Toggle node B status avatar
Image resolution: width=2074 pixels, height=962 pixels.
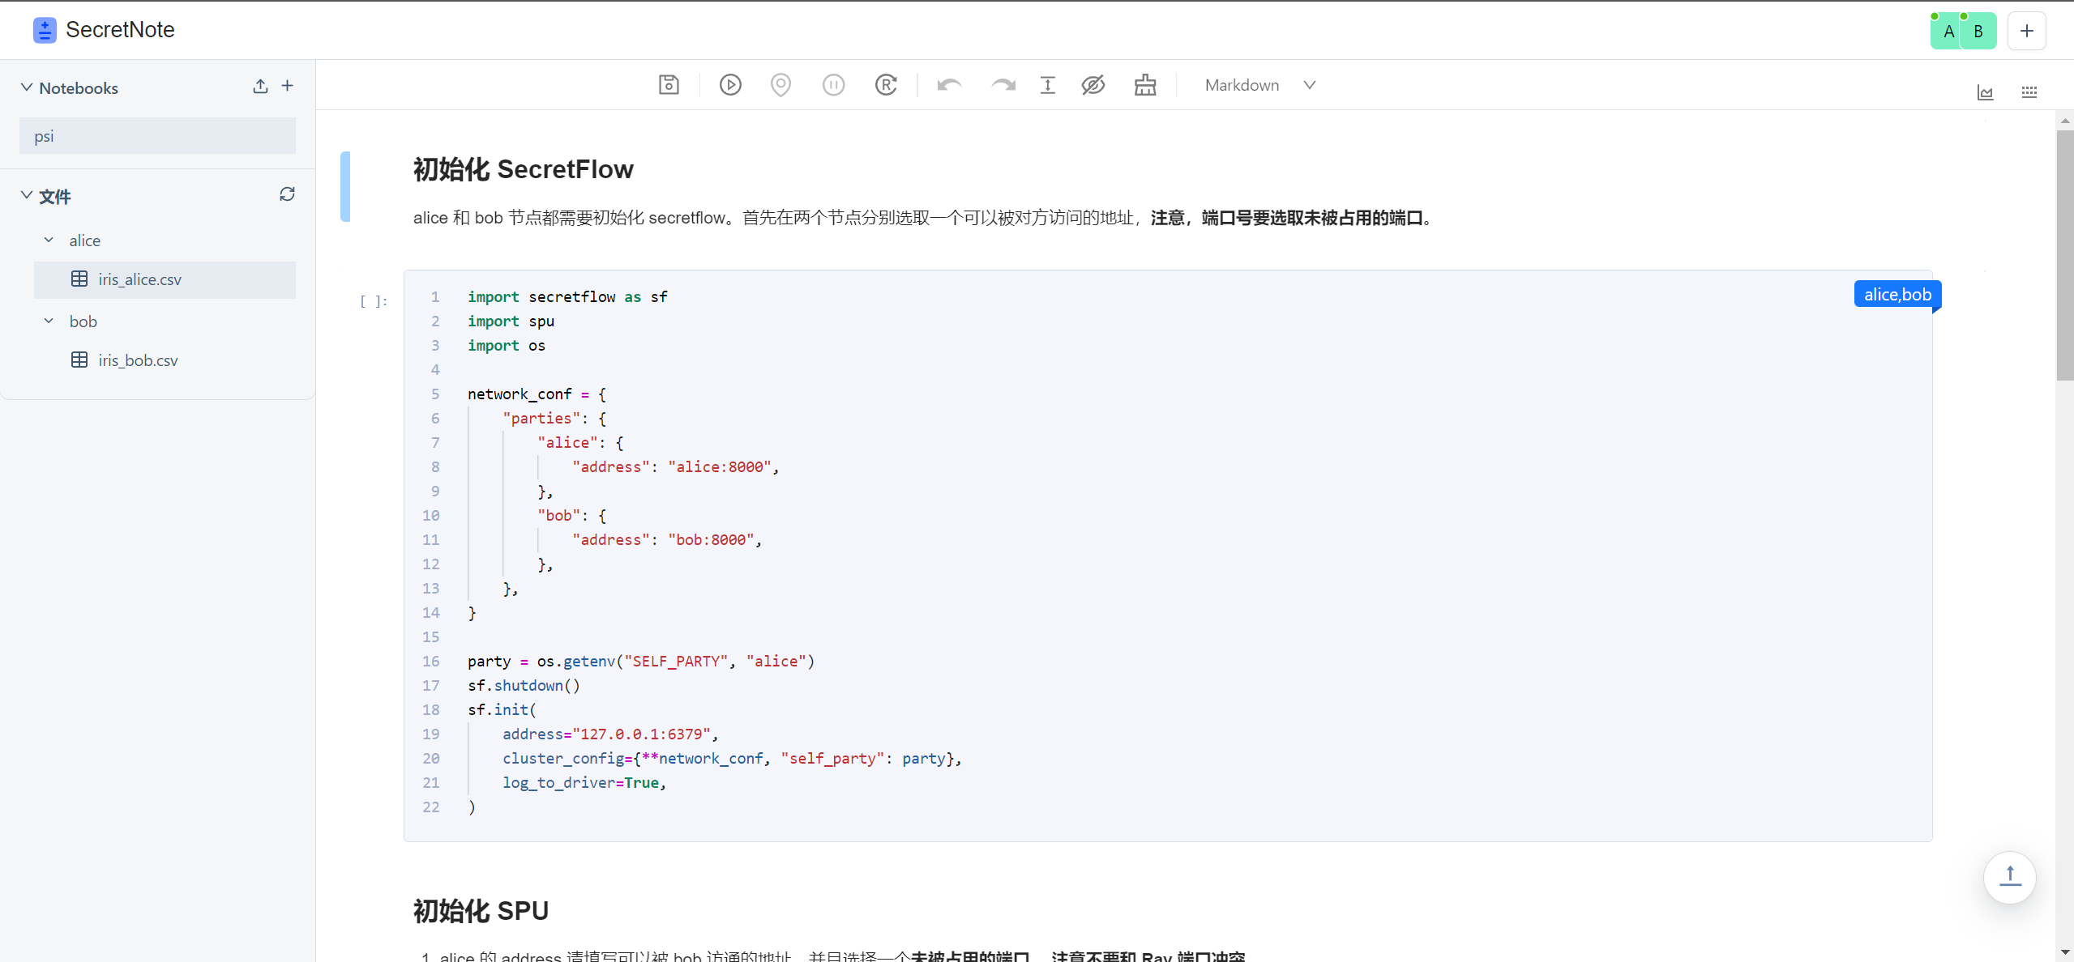coord(1978,32)
